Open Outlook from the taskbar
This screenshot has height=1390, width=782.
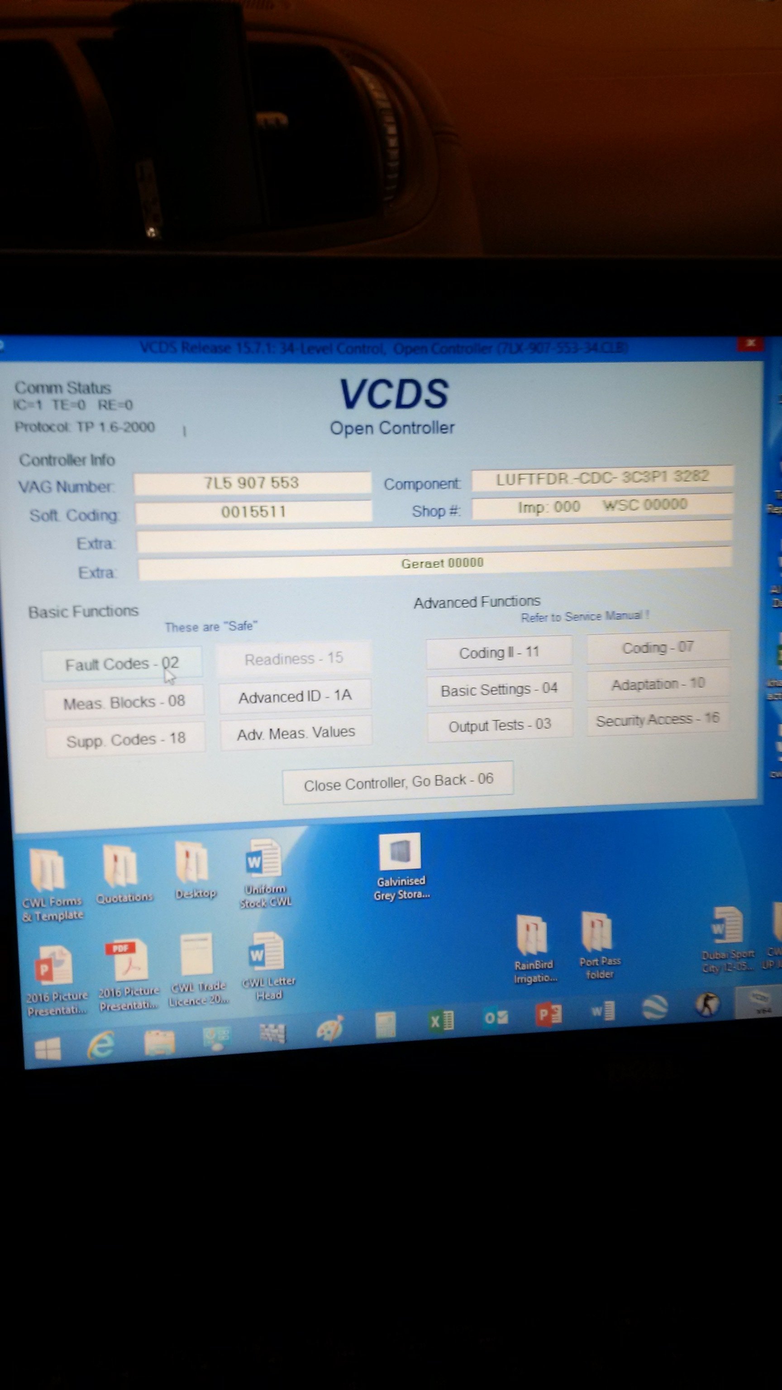coord(496,1017)
